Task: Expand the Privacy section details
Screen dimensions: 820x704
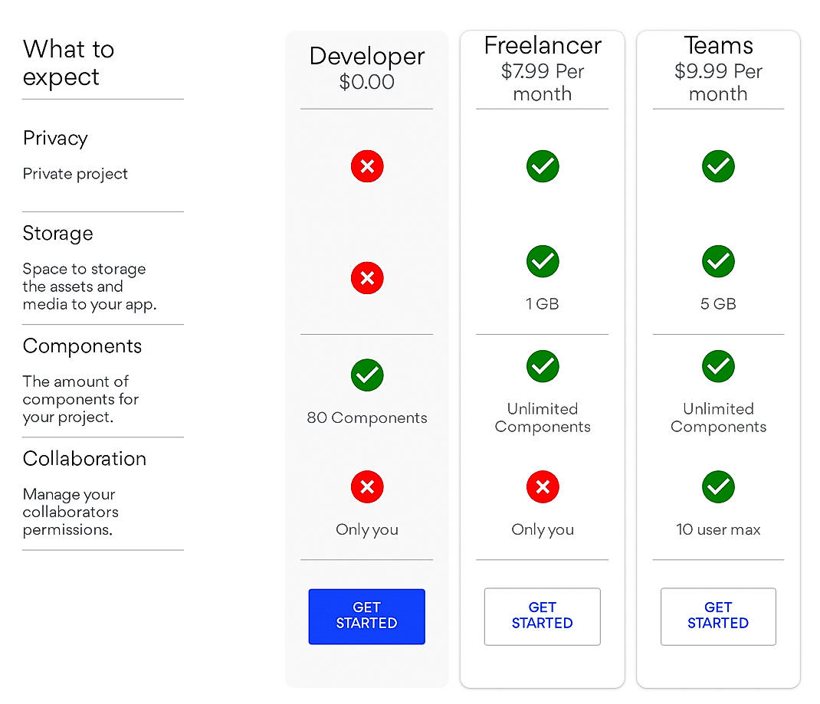Action: pyautogui.click(x=55, y=138)
